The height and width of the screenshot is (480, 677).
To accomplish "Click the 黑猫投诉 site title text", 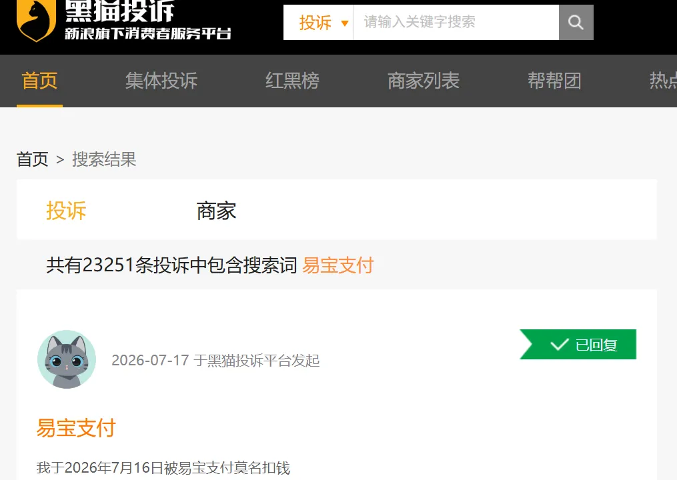I will pyautogui.click(x=120, y=11).
